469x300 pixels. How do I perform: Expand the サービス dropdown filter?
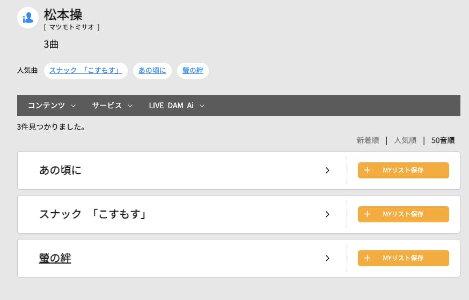[x=112, y=106]
